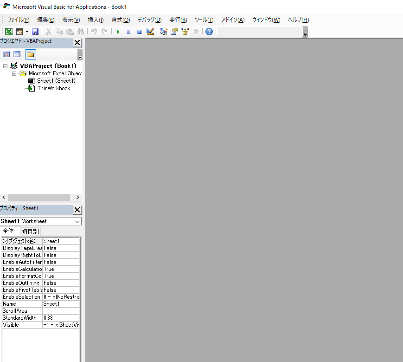Open the アドイン(A) menu
Viewport: 403px width, 362px height.
[x=233, y=20]
